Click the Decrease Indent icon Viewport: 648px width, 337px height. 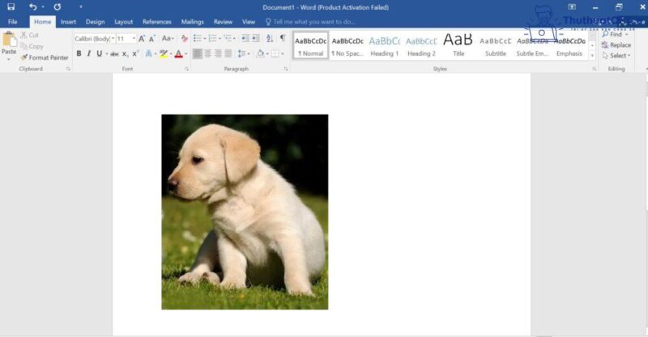pyautogui.click(x=245, y=38)
